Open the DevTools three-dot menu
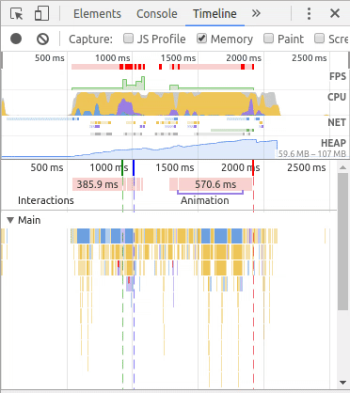The height and width of the screenshot is (393, 350). click(x=309, y=14)
